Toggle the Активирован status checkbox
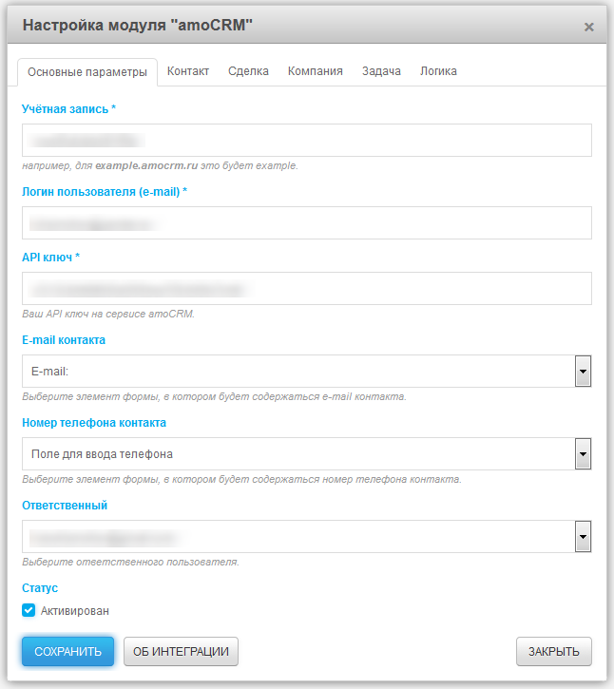Viewport: 614px width, 689px height. tap(29, 610)
